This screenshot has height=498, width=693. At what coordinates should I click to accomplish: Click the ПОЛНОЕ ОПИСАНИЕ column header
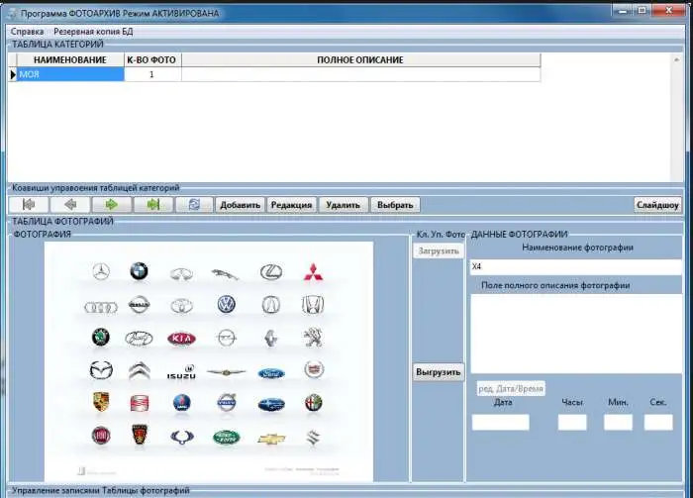pyautogui.click(x=360, y=60)
